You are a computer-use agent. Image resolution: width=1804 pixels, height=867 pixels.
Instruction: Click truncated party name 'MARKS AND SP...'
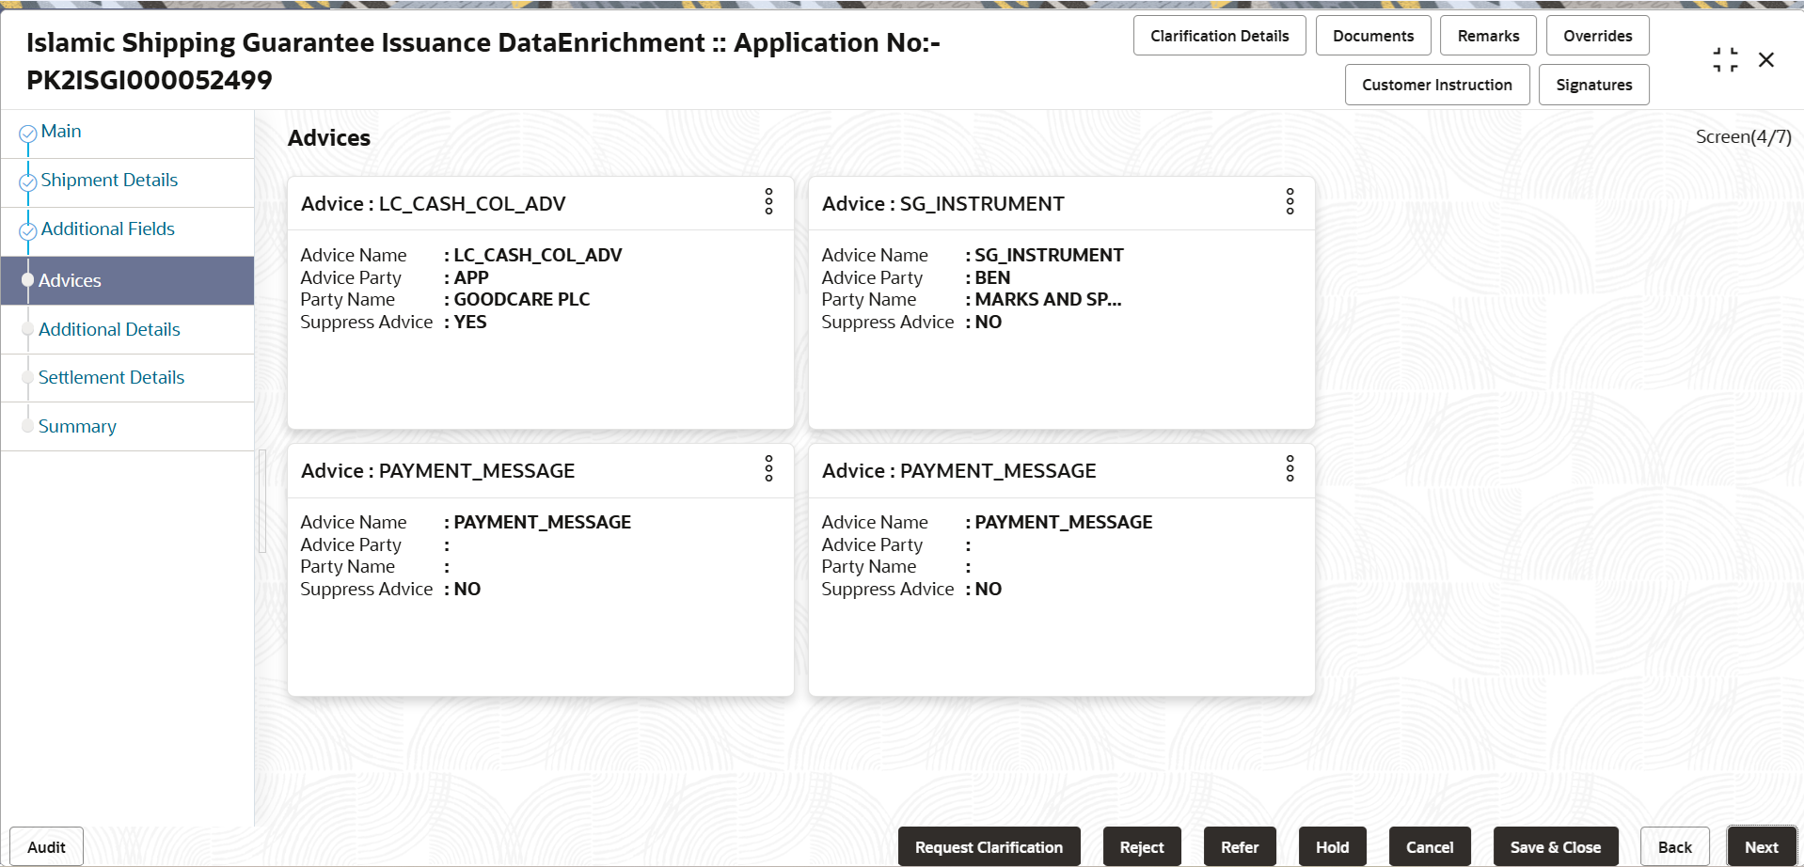1048,300
